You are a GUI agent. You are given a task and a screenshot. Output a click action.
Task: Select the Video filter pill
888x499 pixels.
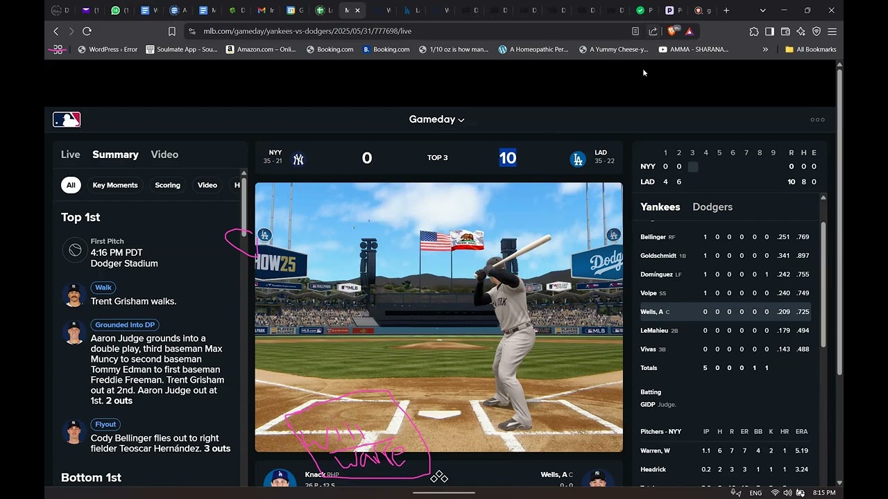coord(207,185)
